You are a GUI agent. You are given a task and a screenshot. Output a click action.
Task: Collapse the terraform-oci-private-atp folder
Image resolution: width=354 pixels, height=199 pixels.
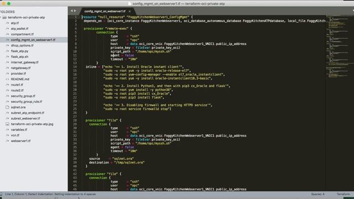pyautogui.click(x=1, y=17)
